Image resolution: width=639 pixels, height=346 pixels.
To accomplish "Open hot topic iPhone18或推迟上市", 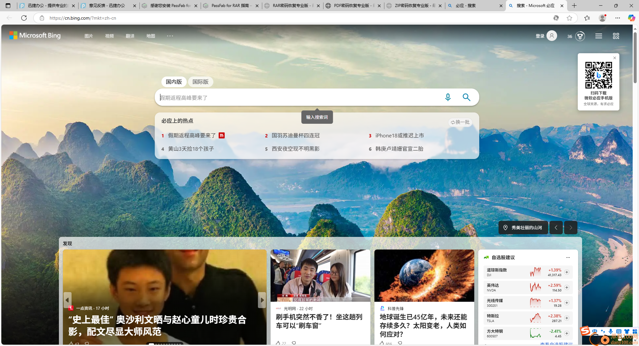I will tap(399, 135).
